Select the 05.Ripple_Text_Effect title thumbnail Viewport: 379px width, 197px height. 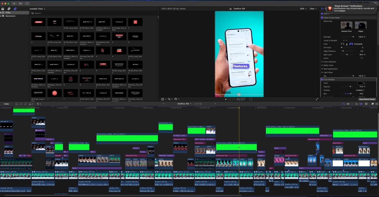[54, 78]
